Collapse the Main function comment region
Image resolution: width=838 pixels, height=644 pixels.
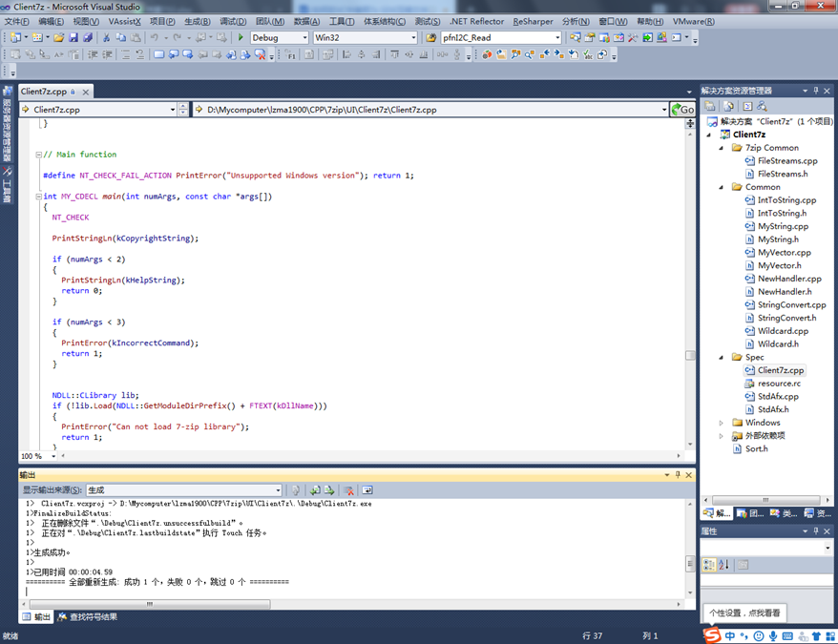coord(38,155)
